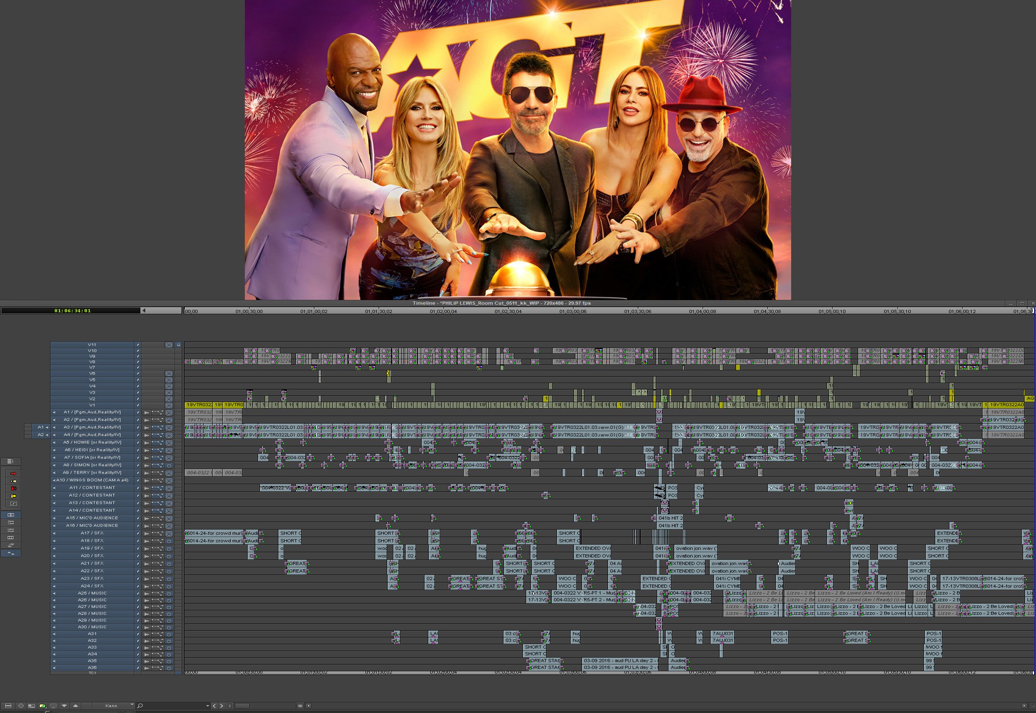This screenshot has width=1036, height=713.
Task: Toggle sync lock slash on V6 track
Action: [x=138, y=373]
